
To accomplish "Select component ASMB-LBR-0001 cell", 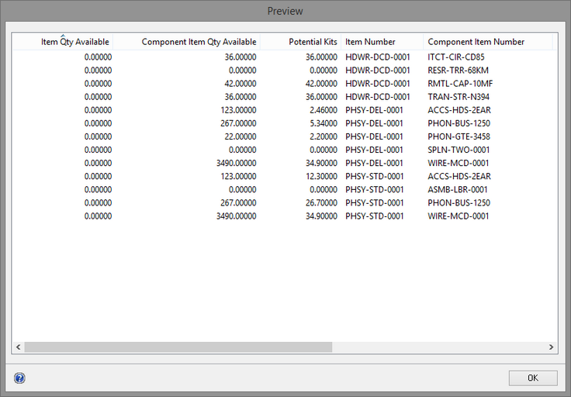I will tap(458, 190).
